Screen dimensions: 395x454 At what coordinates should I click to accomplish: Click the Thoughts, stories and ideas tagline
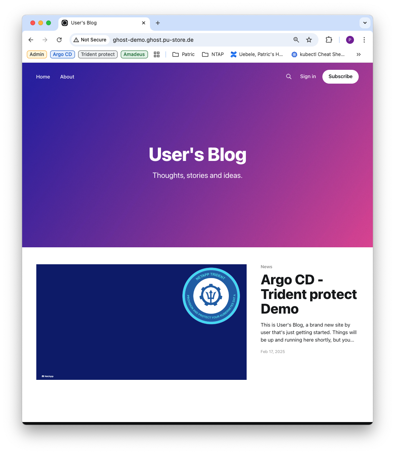tap(197, 176)
